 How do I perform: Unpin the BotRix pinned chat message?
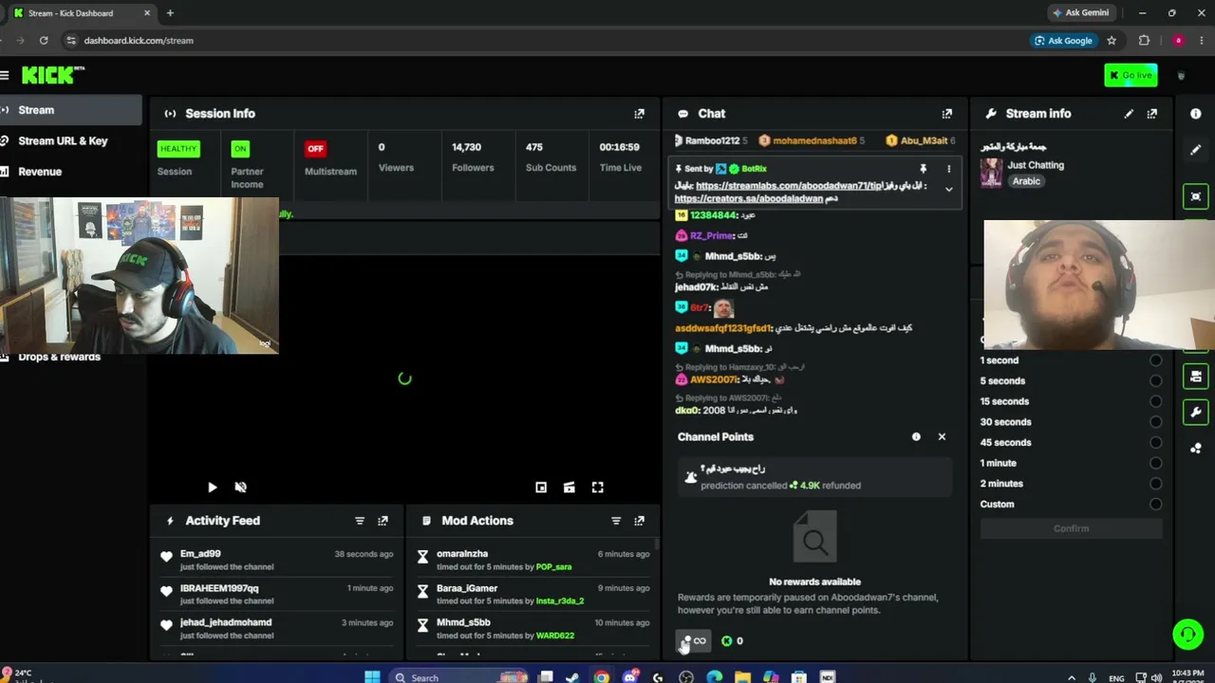click(x=923, y=169)
